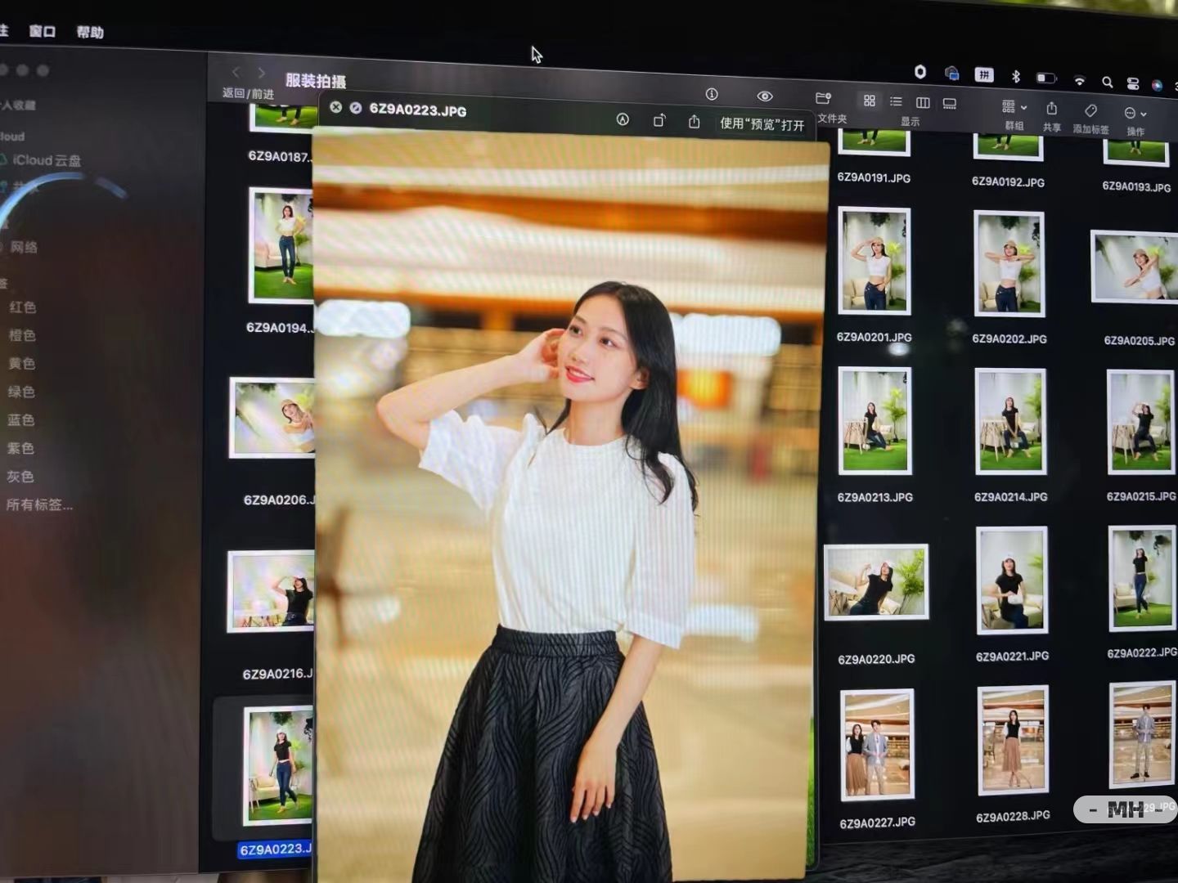
Task: Select thumbnail 6Z9A0205.JPG
Action: point(1135,267)
